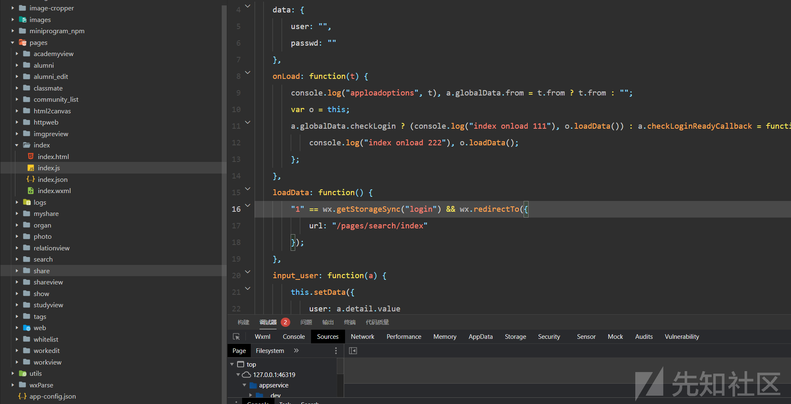The width and height of the screenshot is (791, 404).
Task: Fold the onLoad function at line 8
Action: 248,73
